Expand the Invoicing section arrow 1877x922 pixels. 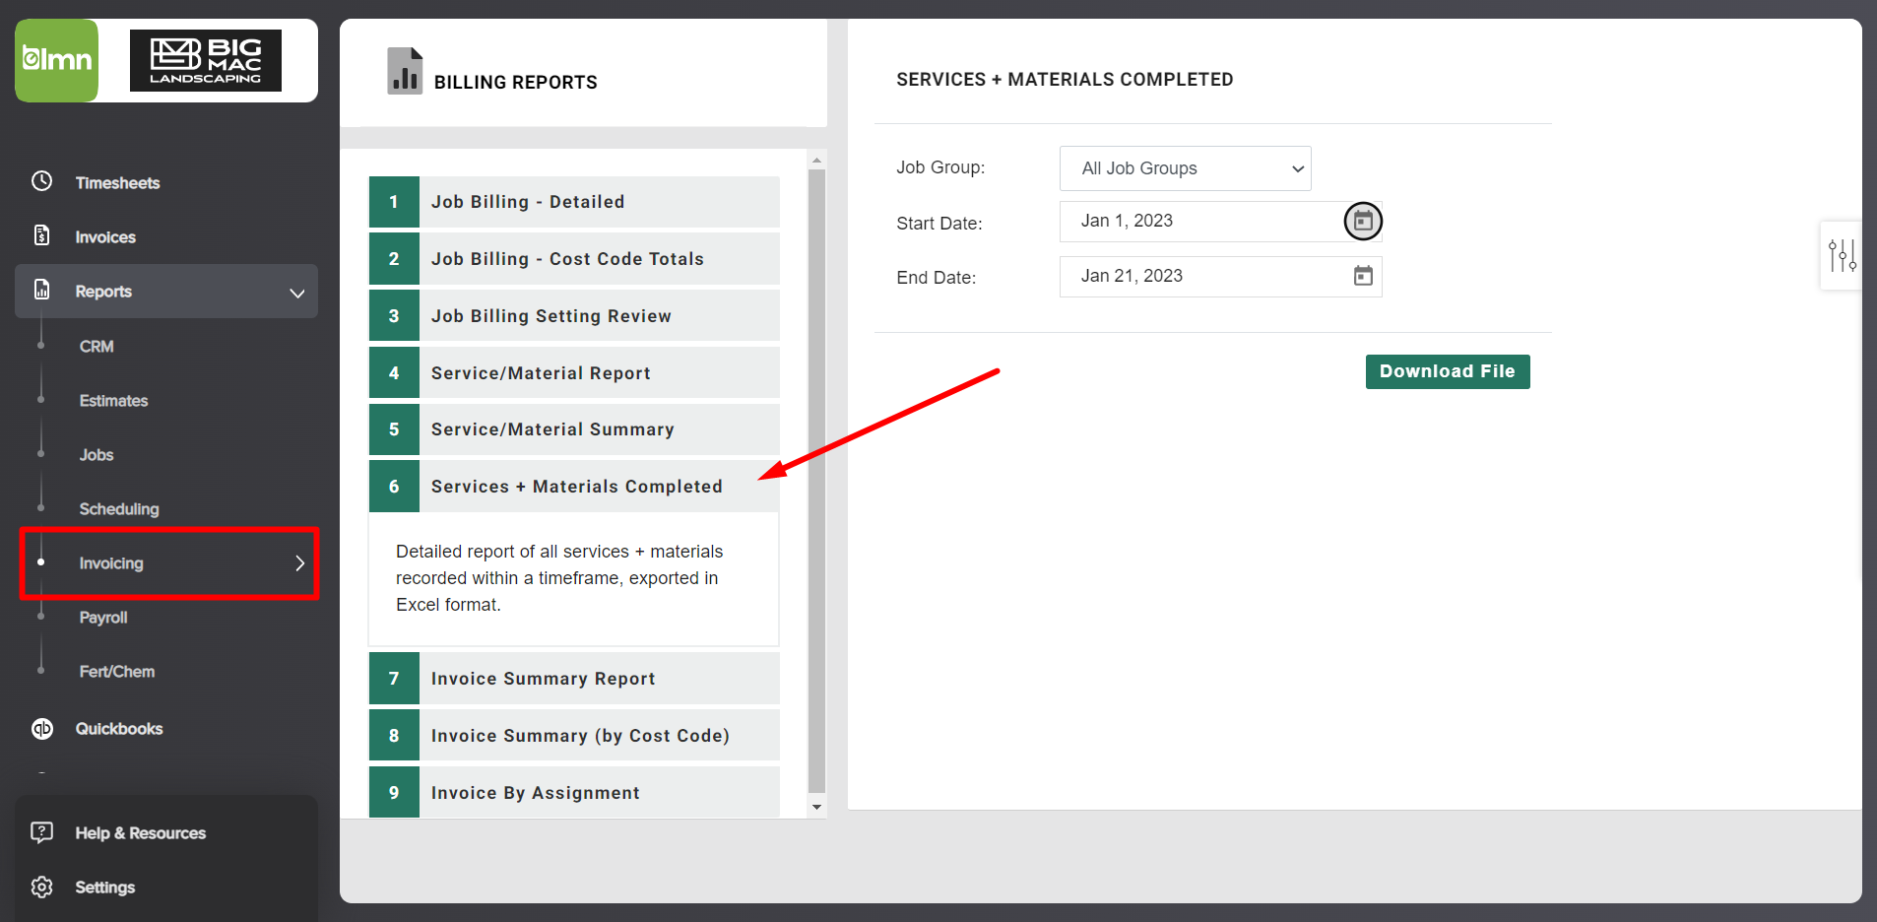(x=299, y=562)
